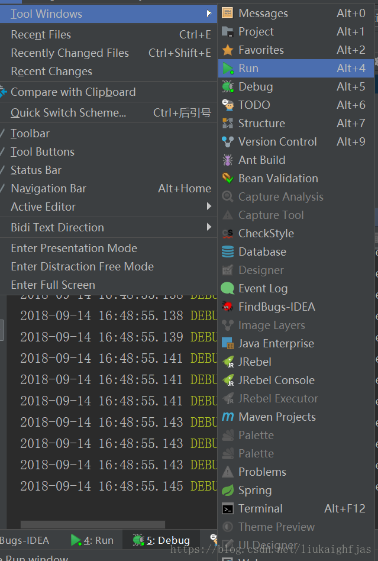378x561 pixels.
Task: Choose Enter Full Screen
Action: (108, 285)
